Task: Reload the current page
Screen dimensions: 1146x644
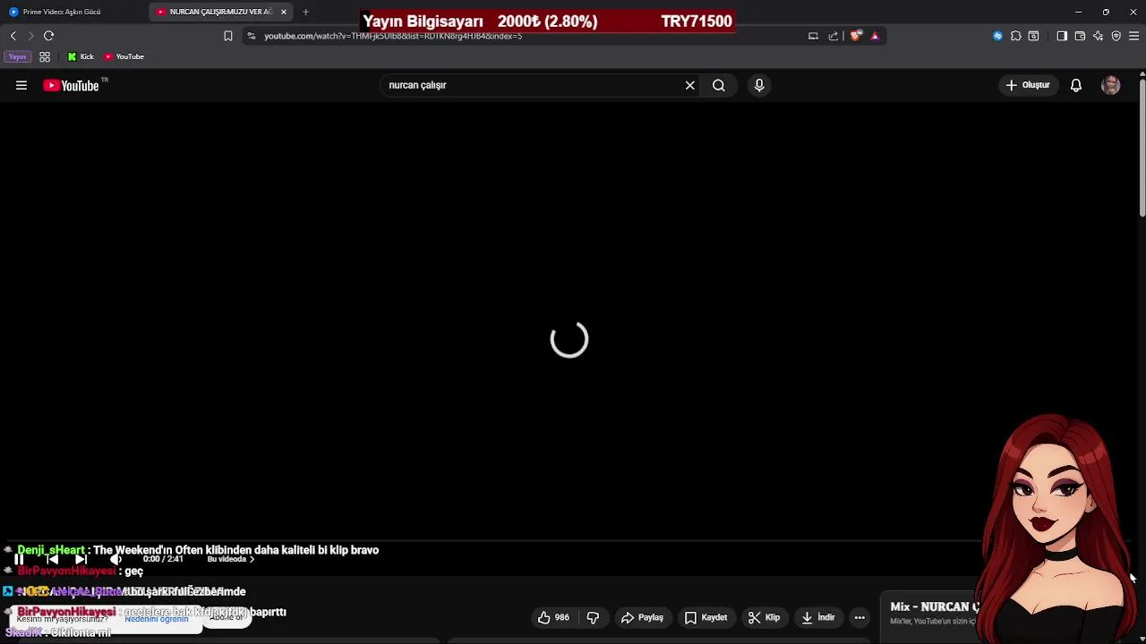Action: (x=48, y=36)
